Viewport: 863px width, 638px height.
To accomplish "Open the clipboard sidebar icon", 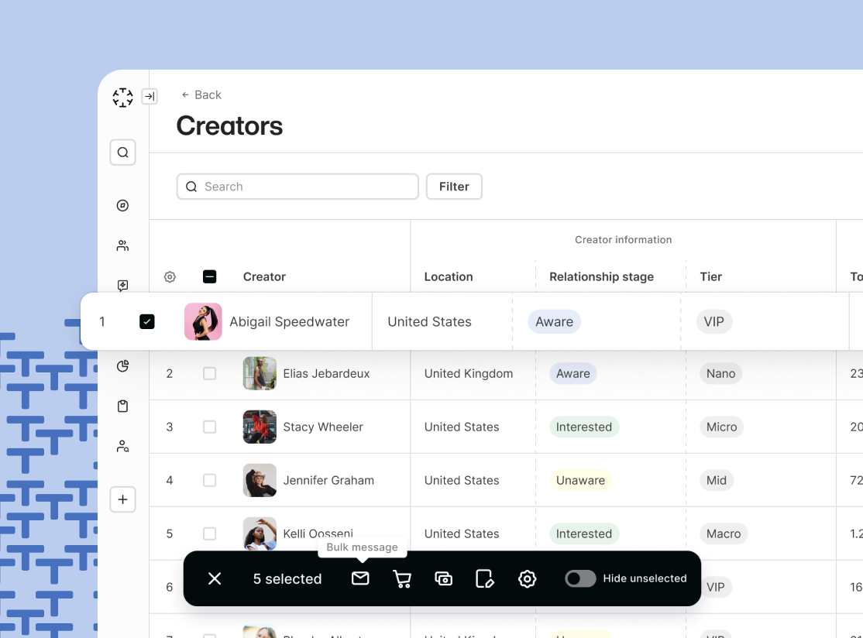I will (x=122, y=406).
